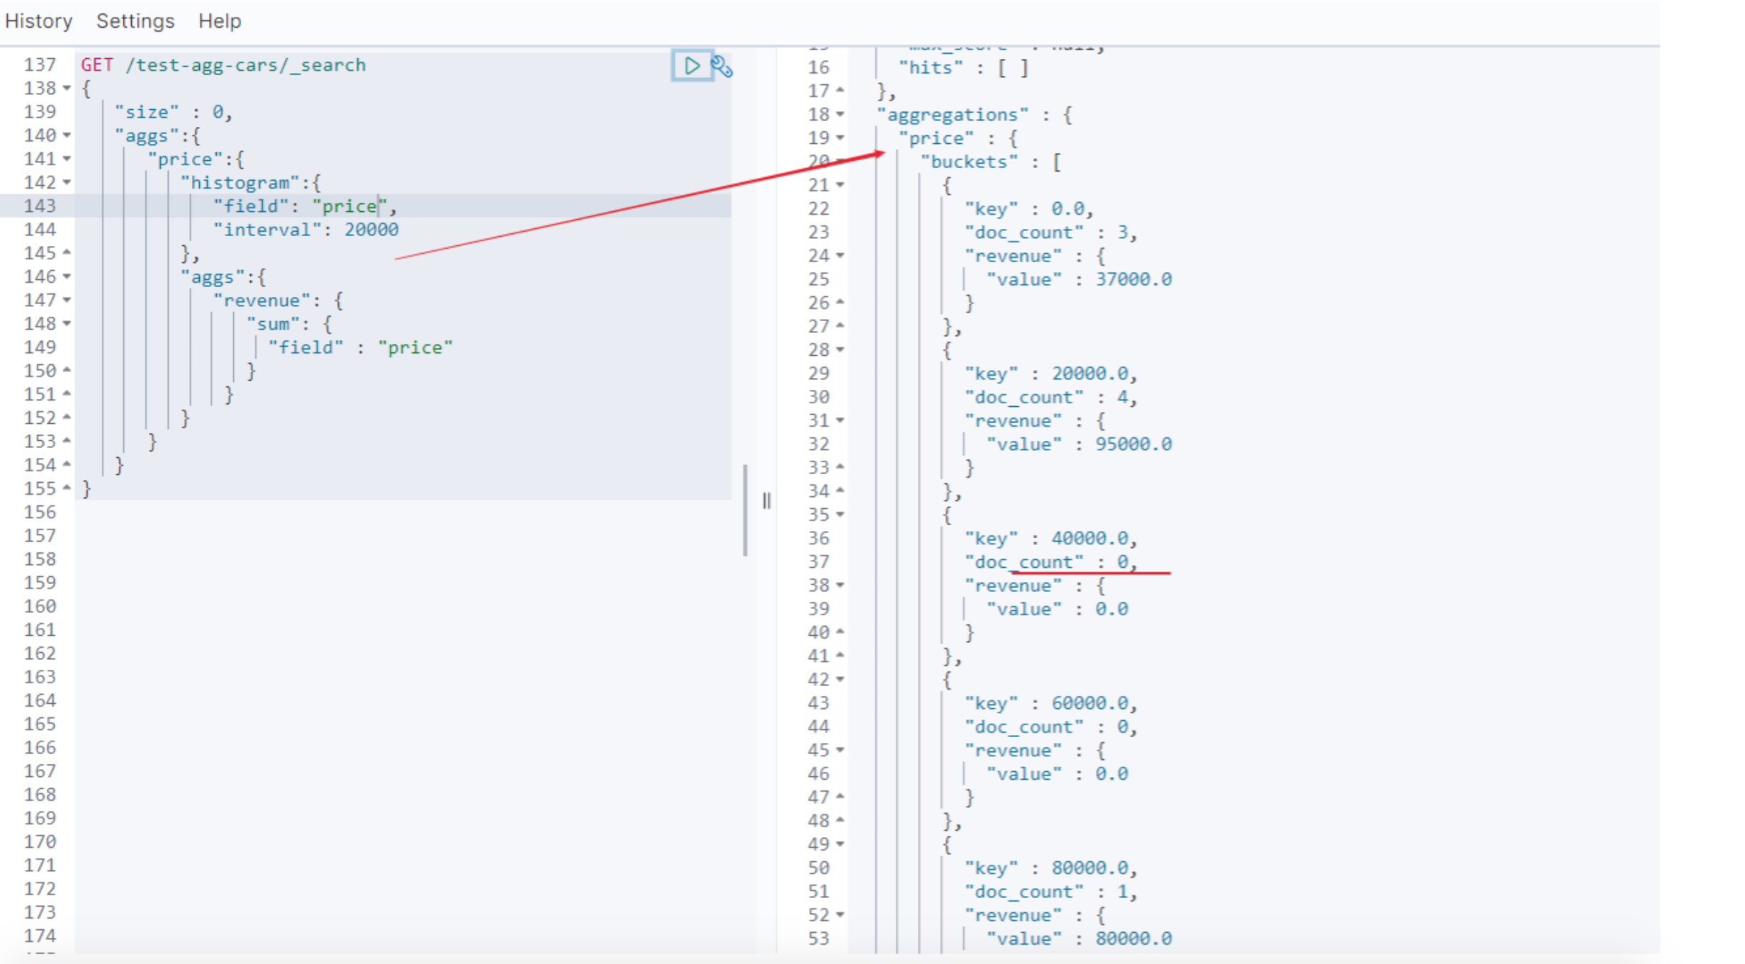1745x964 pixels.
Task: Collapse the first bucket at response line 21
Action: tap(840, 185)
